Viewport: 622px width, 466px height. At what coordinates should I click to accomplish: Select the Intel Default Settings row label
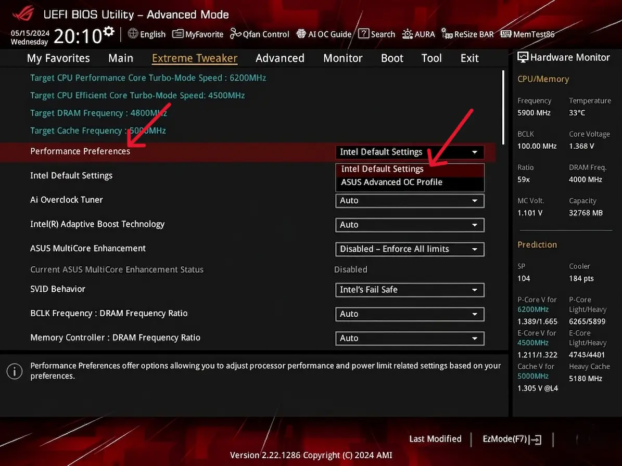[71, 176]
